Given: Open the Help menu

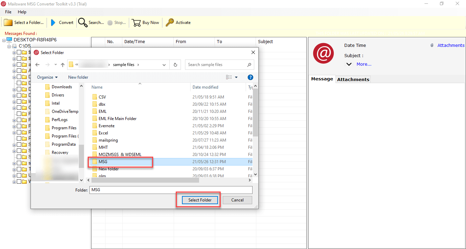Looking at the screenshot, I should (x=22, y=12).
